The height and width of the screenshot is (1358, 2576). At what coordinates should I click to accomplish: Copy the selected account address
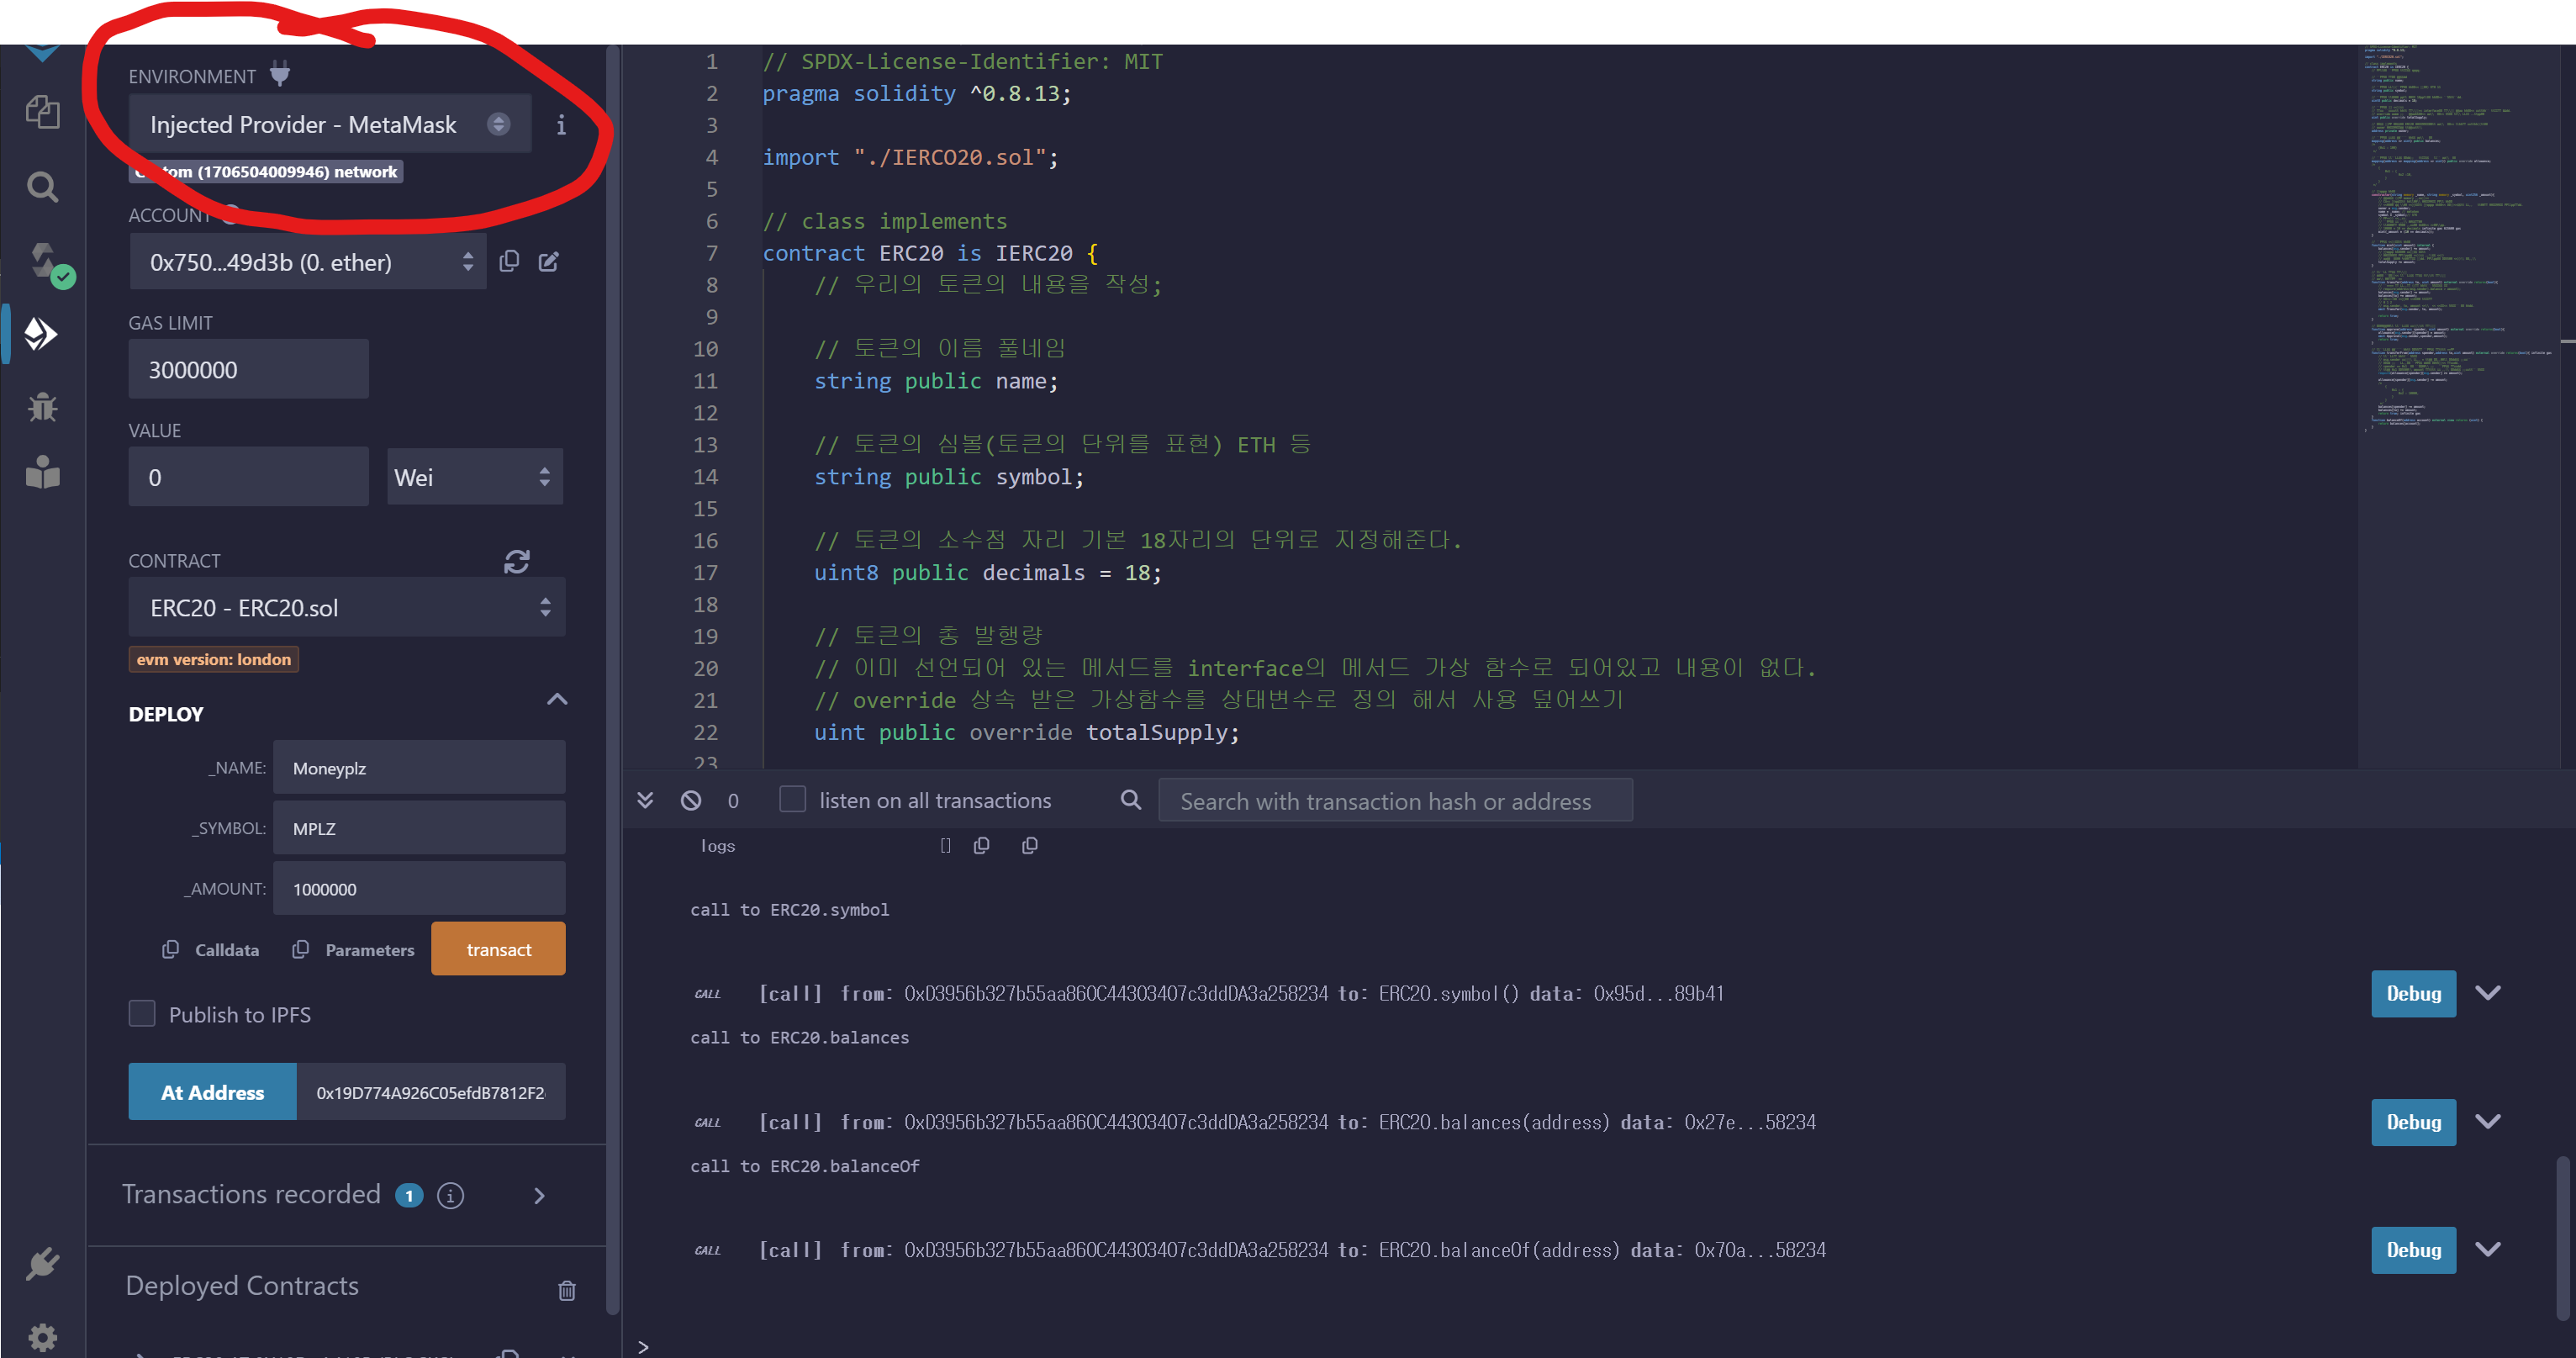(x=509, y=261)
